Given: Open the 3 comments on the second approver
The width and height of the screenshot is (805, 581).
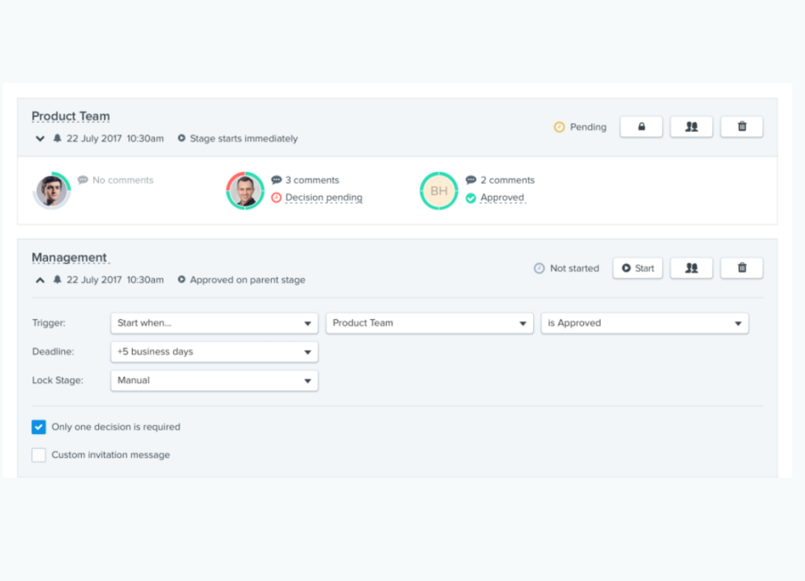Looking at the screenshot, I should 311,180.
